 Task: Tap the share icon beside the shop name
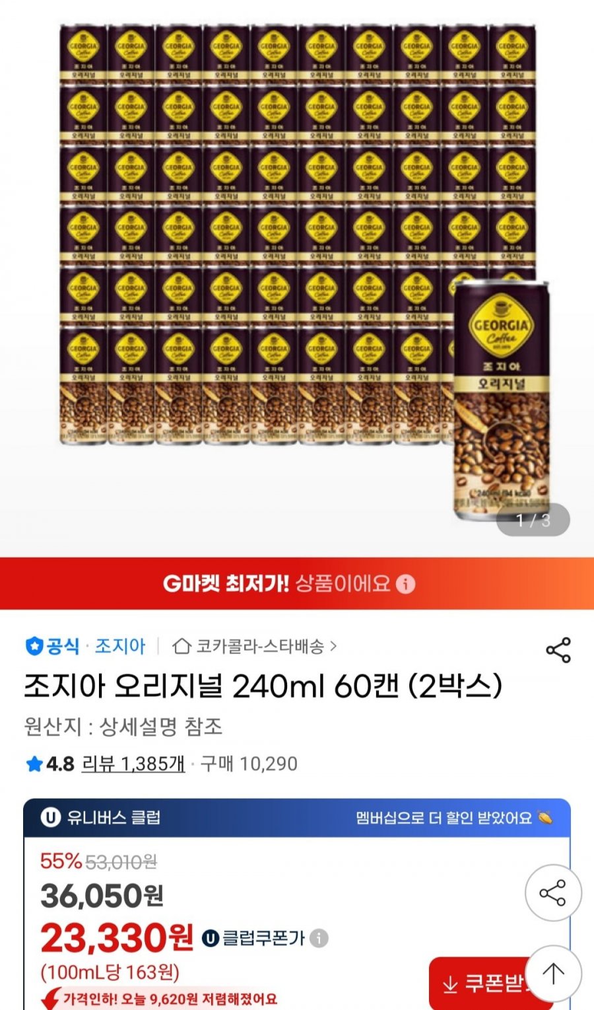coord(558,650)
